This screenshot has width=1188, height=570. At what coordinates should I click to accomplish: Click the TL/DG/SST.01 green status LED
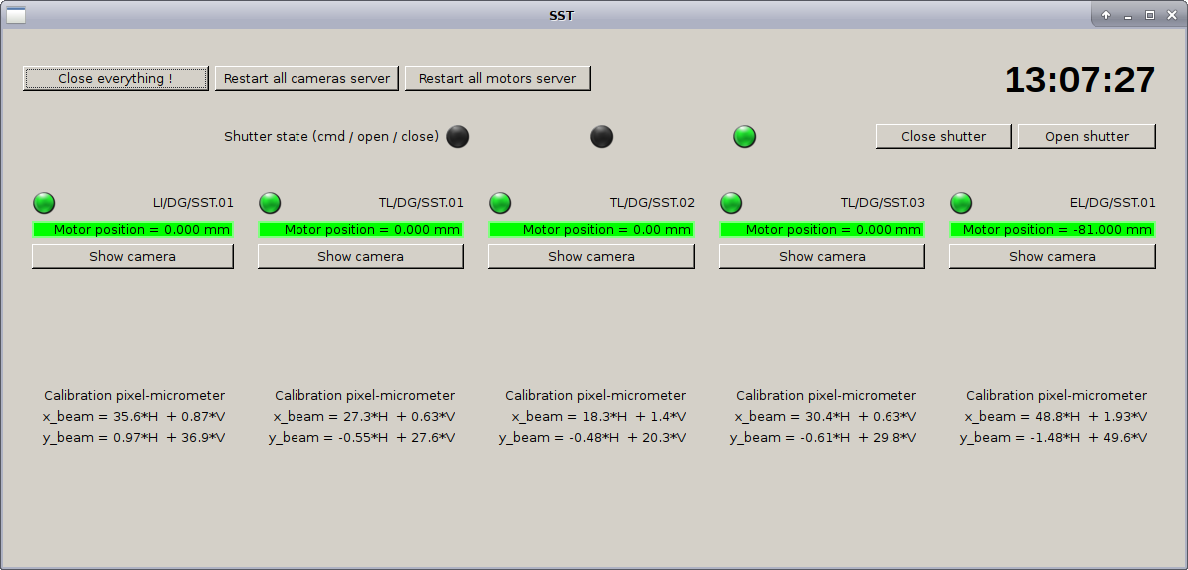point(270,203)
